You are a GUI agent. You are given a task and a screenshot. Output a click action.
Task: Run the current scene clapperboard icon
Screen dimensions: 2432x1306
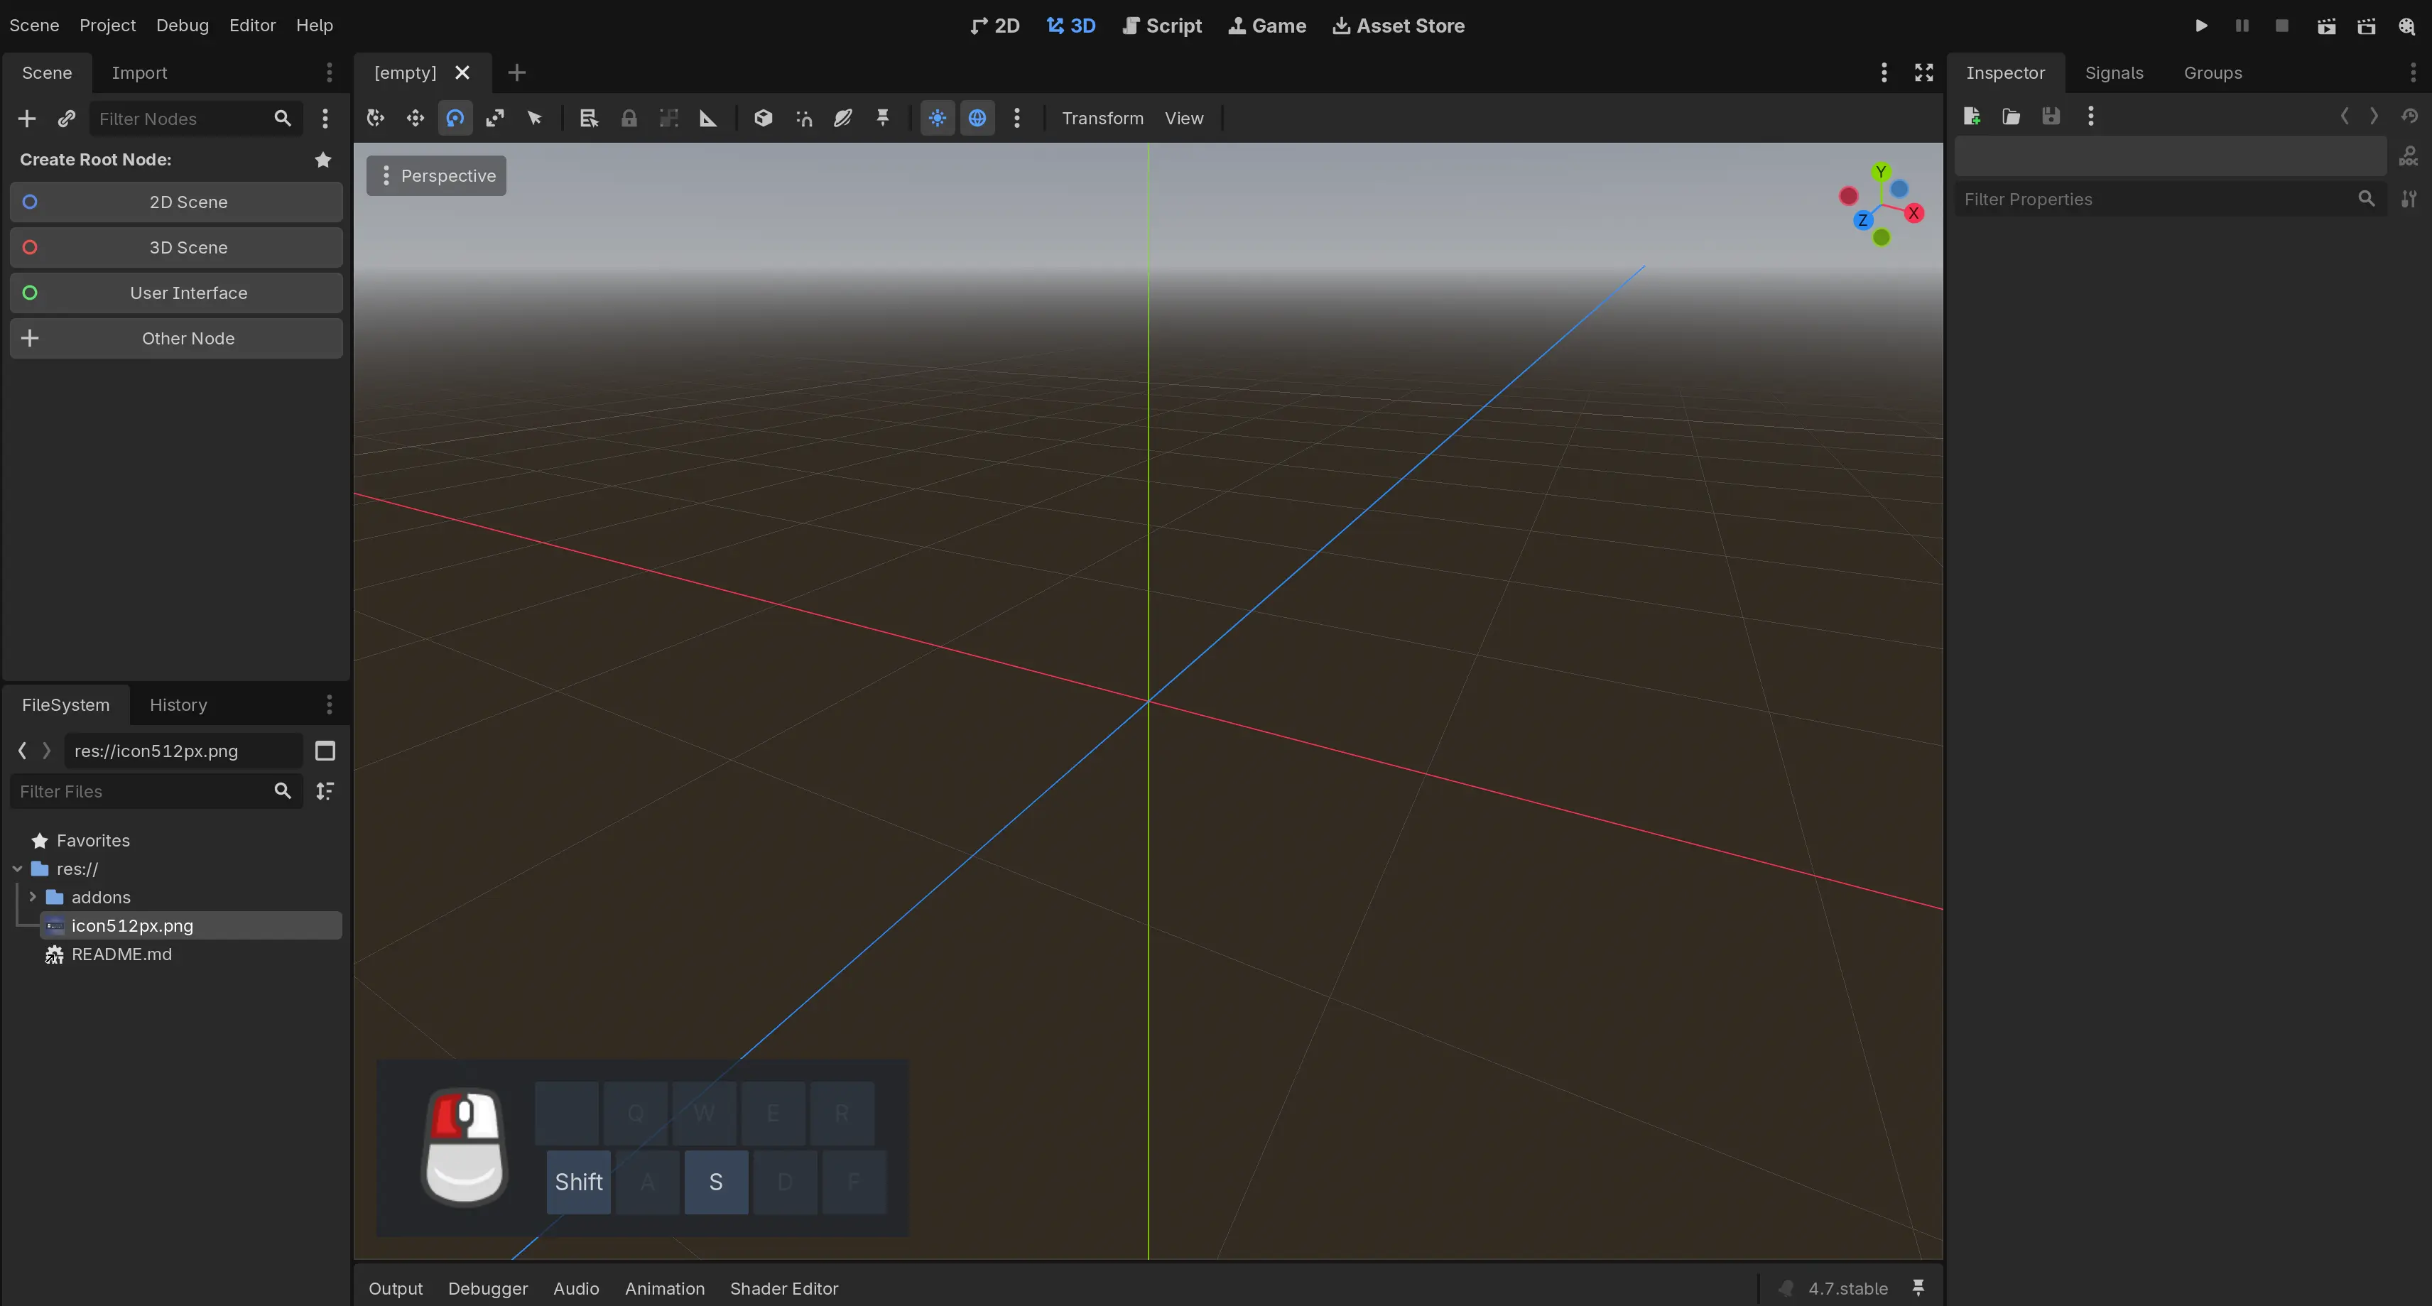(x=2326, y=26)
